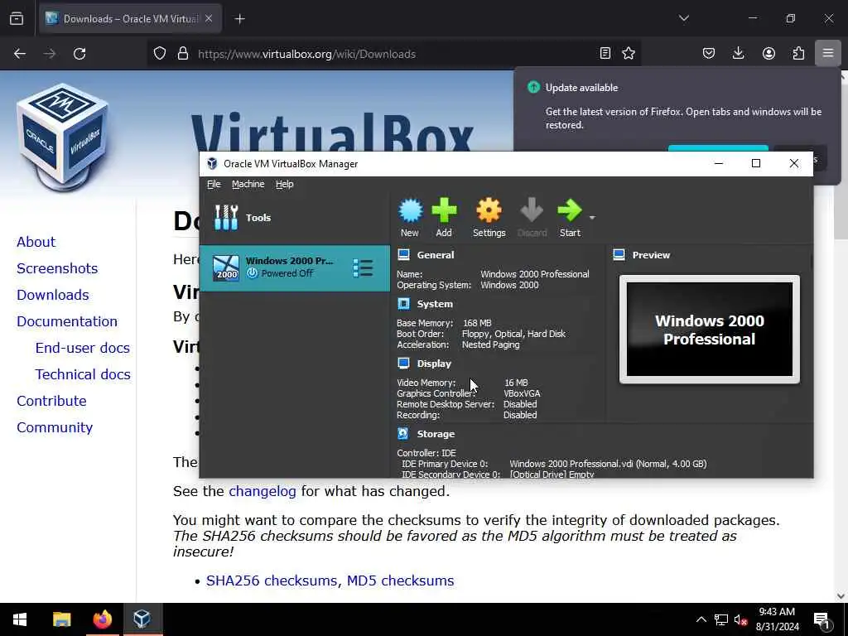848x636 pixels.
Task: Open the list all tabs chevron
Action: coord(683,18)
